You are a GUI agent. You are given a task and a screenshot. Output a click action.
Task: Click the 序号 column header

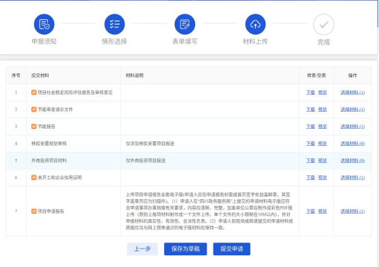[x=16, y=75]
